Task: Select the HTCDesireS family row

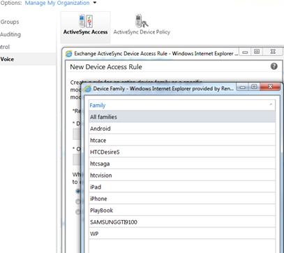Action: pyautogui.click(x=182, y=152)
